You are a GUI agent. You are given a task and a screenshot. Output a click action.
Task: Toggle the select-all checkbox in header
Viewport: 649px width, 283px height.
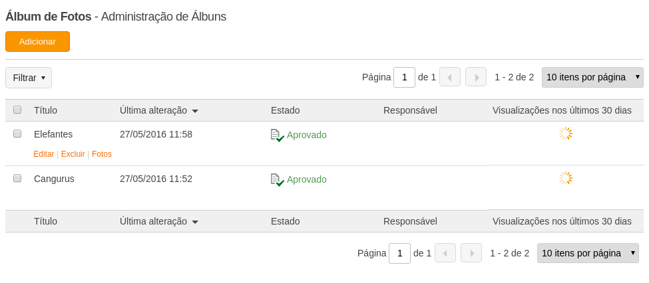(17, 110)
